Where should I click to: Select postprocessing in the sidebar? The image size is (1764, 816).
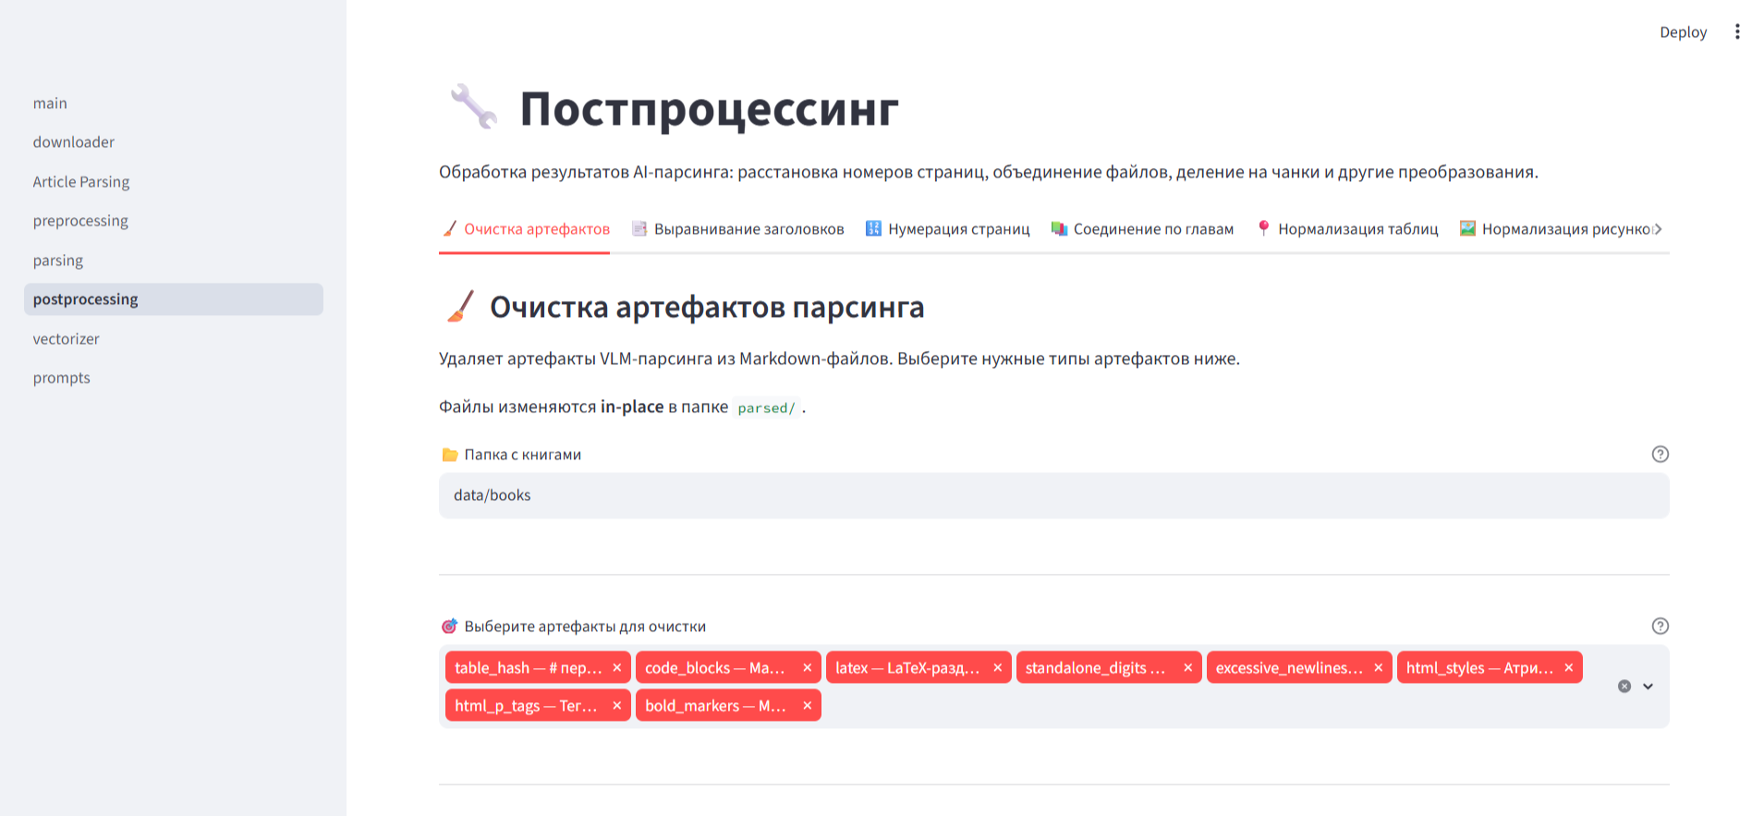pos(174,299)
